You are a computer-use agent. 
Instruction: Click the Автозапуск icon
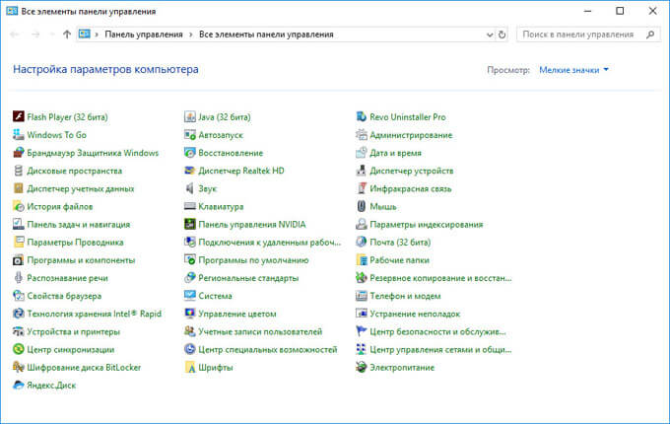190,135
